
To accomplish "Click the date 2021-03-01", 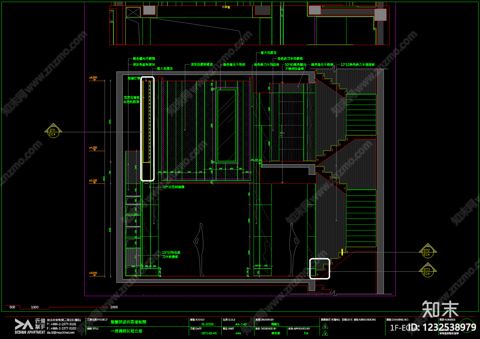I will (x=209, y=333).
